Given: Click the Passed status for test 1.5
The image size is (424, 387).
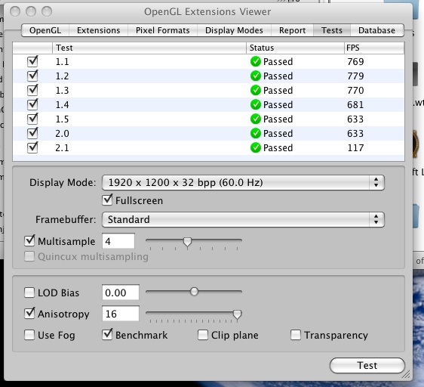Looking at the screenshot, I should pyautogui.click(x=278, y=119).
